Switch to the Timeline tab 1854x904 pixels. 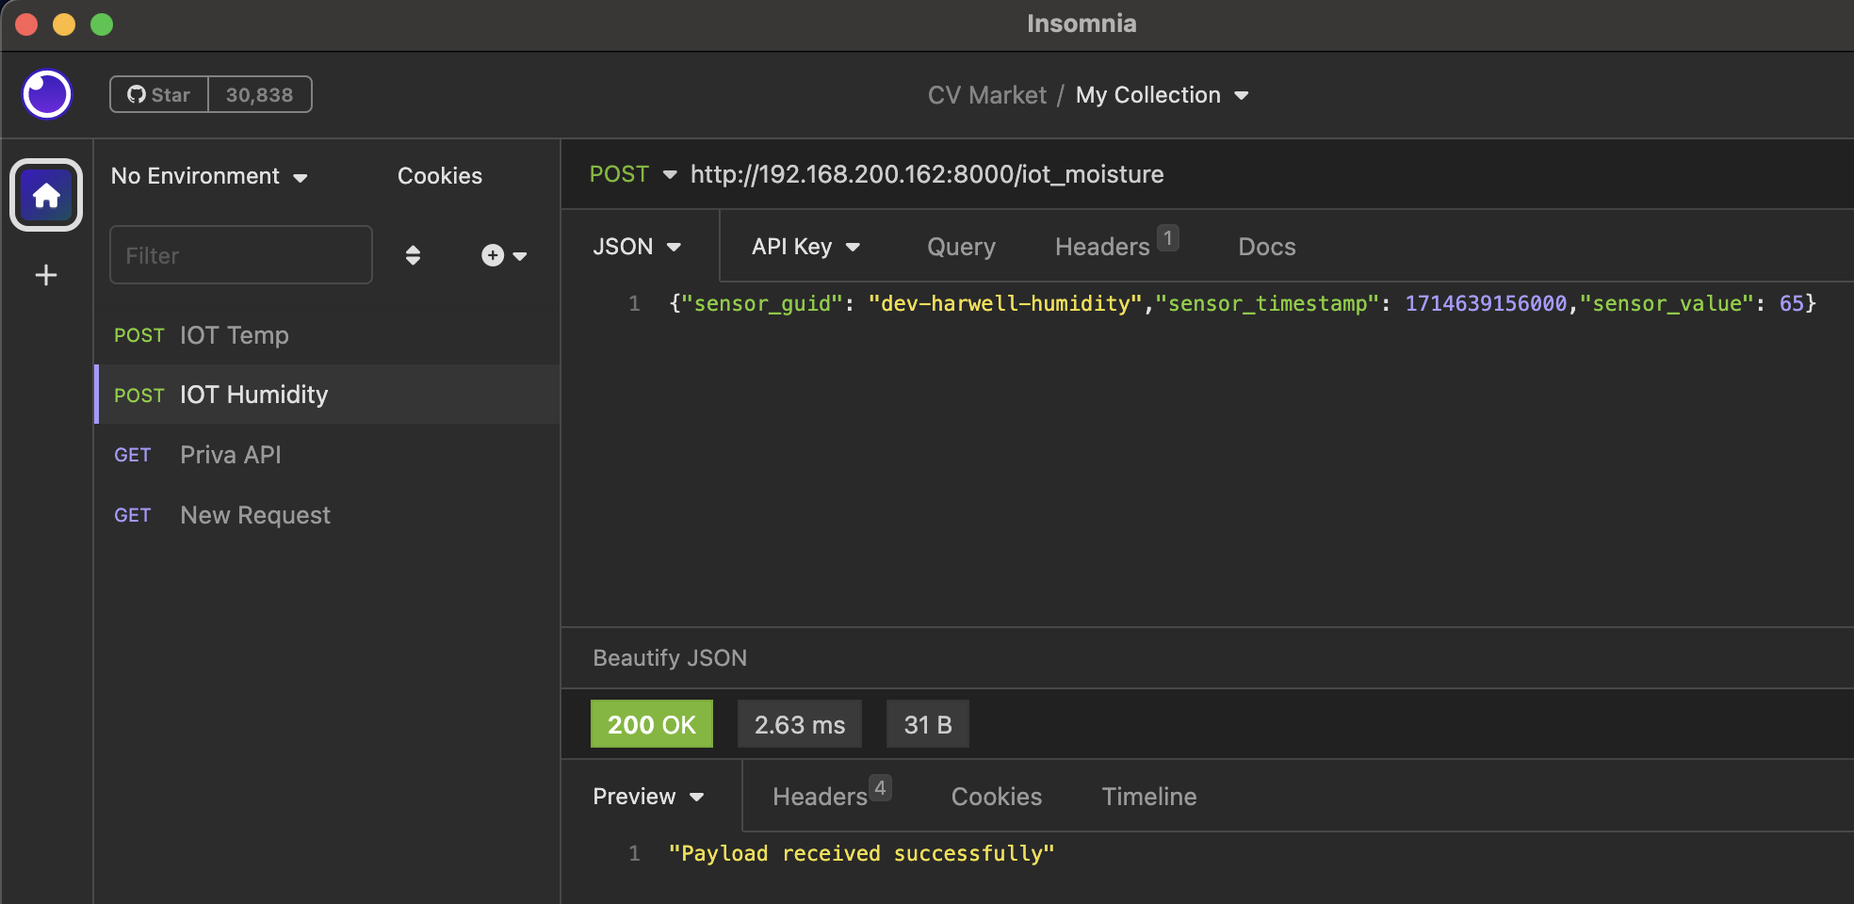pos(1149,797)
